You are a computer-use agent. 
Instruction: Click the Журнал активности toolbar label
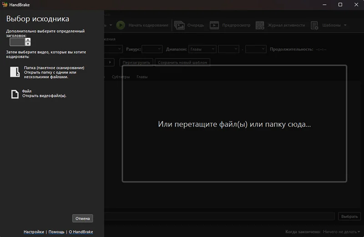pos(286,25)
